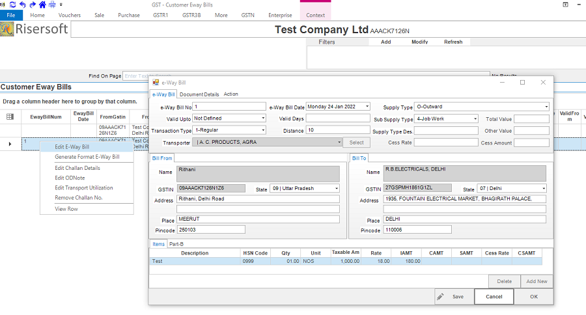Click the Cancel button in dialog
Screen dimensions: 586x315
tap(494, 297)
